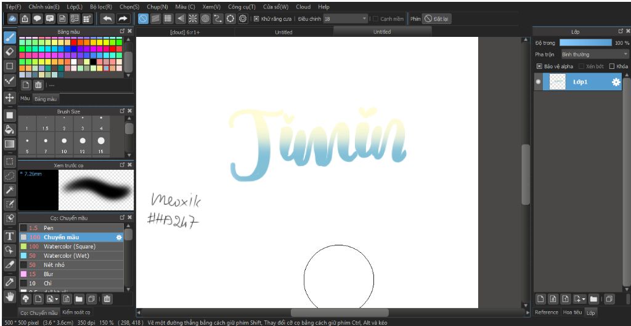Enable the radial lines snap guide
This screenshot has height=326, width=631.
(193, 18)
